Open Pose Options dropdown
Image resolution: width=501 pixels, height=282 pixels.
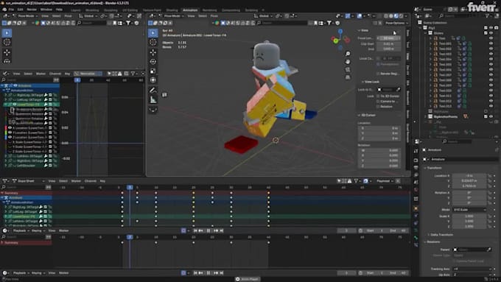click(x=396, y=23)
